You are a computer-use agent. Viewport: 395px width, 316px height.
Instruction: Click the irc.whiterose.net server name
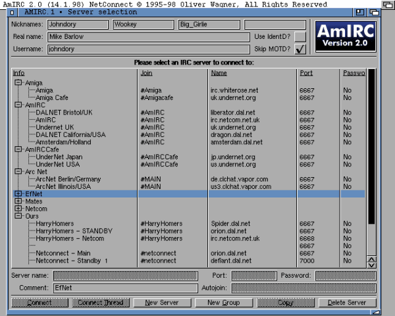234,90
